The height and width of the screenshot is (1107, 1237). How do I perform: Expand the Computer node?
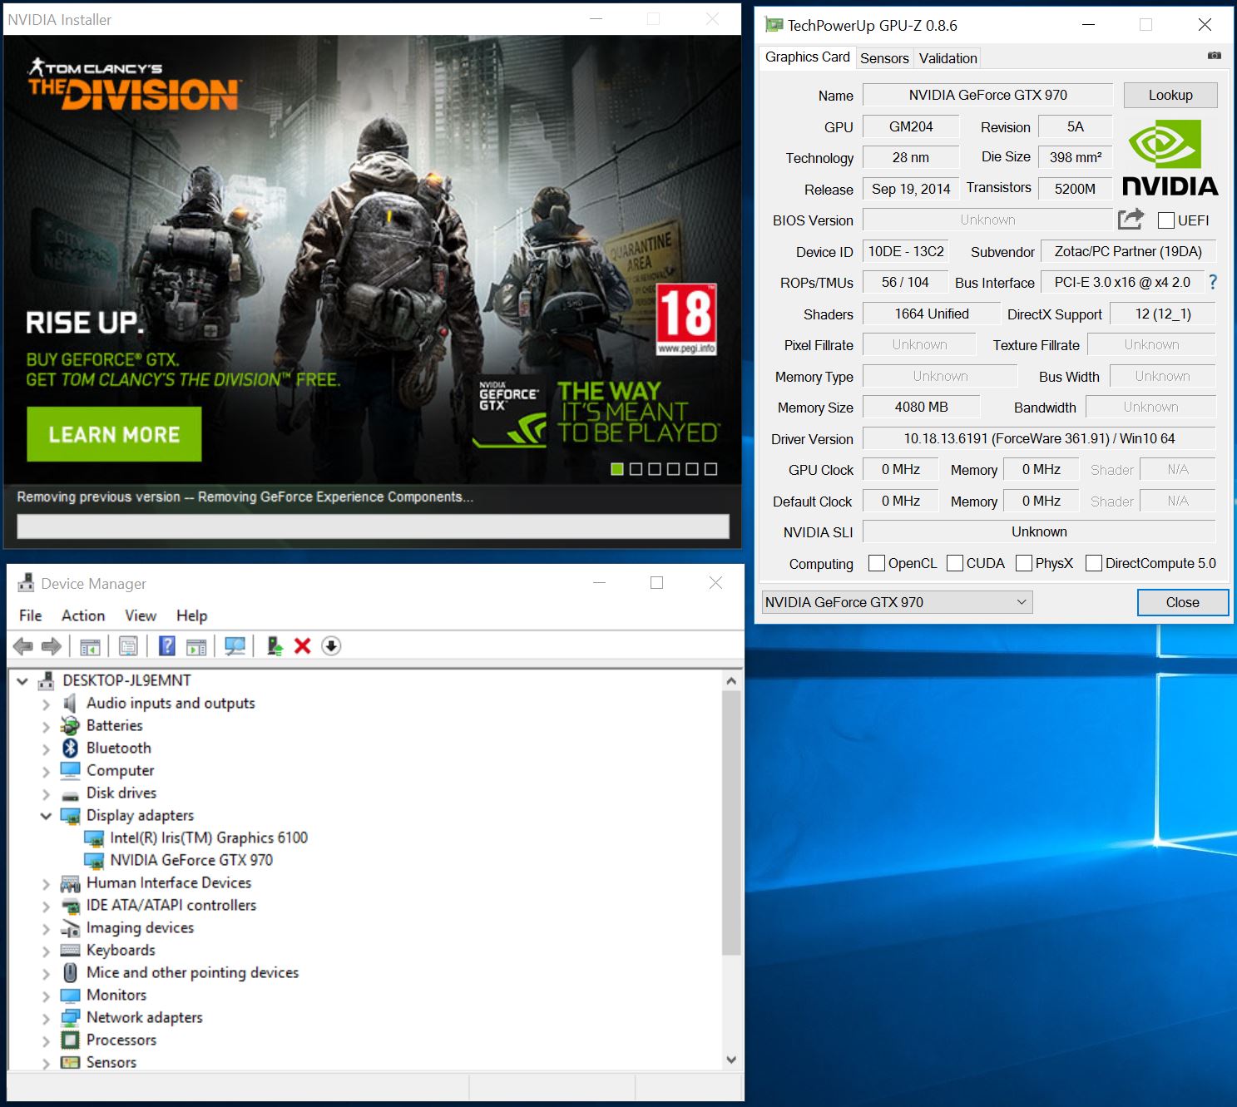pos(46,771)
